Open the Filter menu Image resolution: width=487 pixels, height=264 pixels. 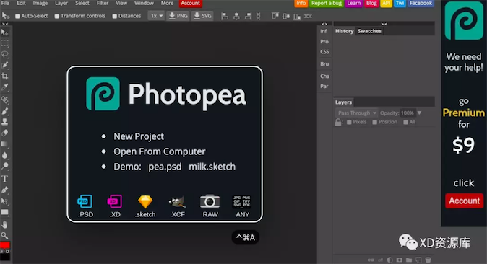pyautogui.click(x=102, y=3)
